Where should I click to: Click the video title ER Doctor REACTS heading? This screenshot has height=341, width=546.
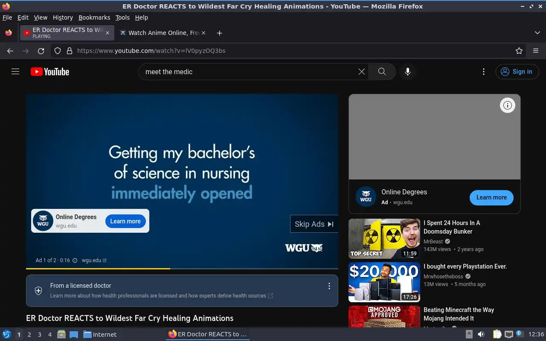[130, 318]
